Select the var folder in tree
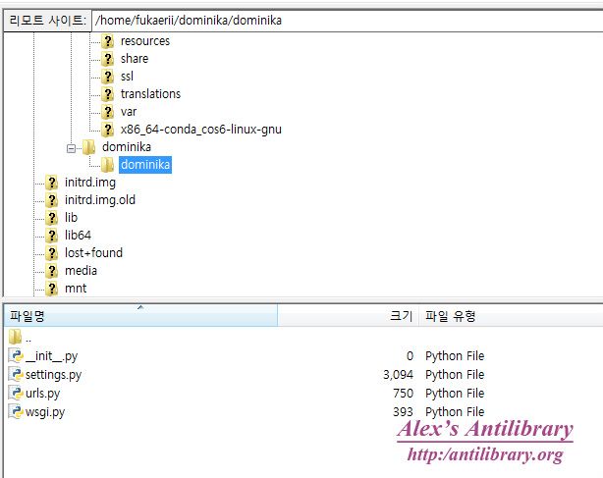The width and height of the screenshot is (603, 478). pos(129,112)
